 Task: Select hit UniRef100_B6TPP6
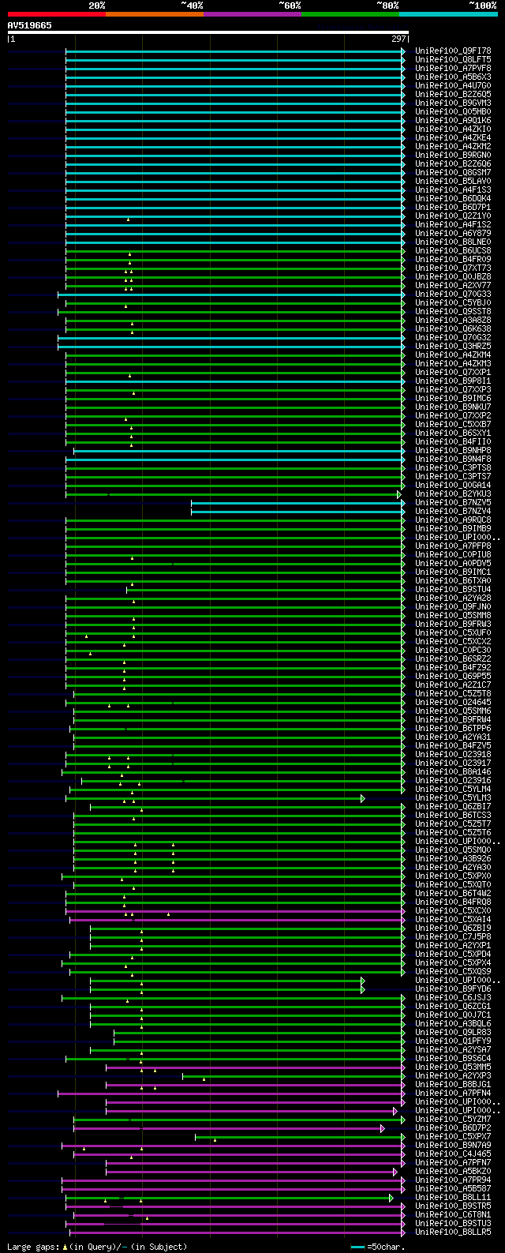coord(453,728)
